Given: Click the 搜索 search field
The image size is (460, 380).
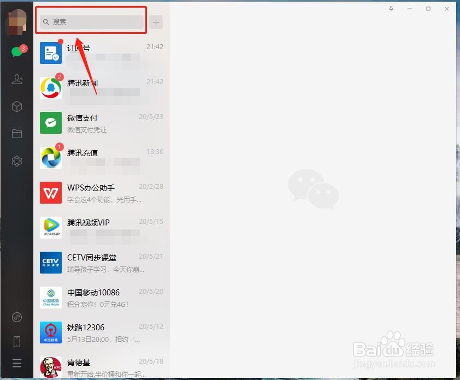Looking at the screenshot, I should coord(92,22).
